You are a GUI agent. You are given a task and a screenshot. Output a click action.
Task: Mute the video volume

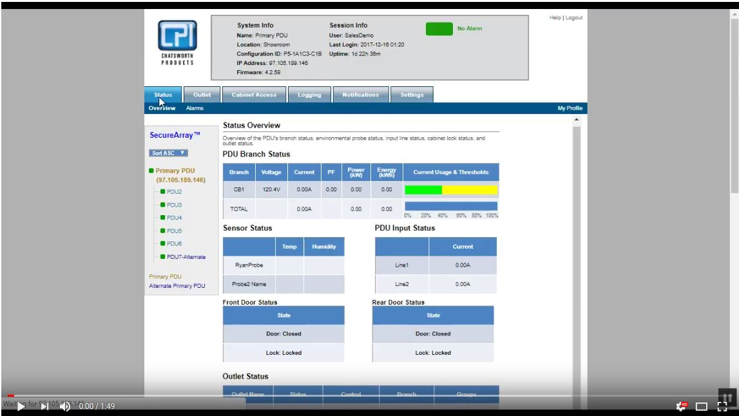65,406
